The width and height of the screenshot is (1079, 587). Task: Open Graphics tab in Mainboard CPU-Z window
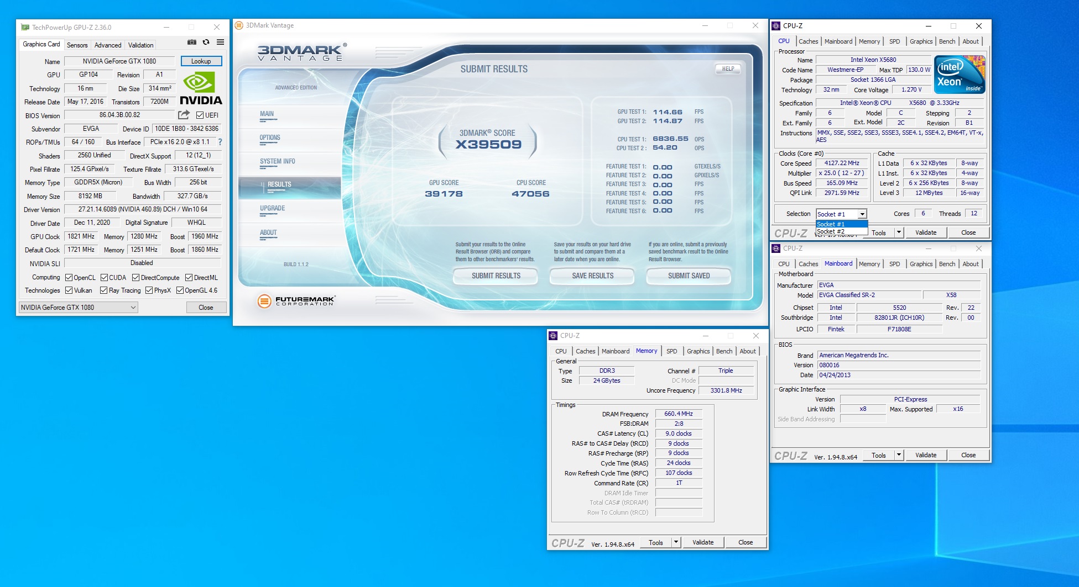point(921,264)
